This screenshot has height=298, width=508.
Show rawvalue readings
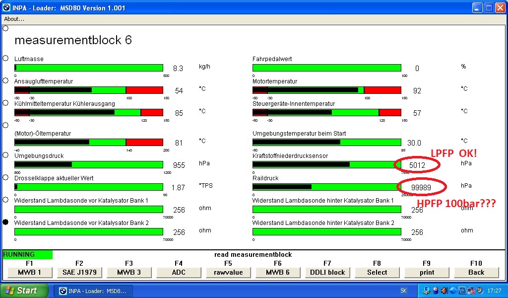[228, 272]
